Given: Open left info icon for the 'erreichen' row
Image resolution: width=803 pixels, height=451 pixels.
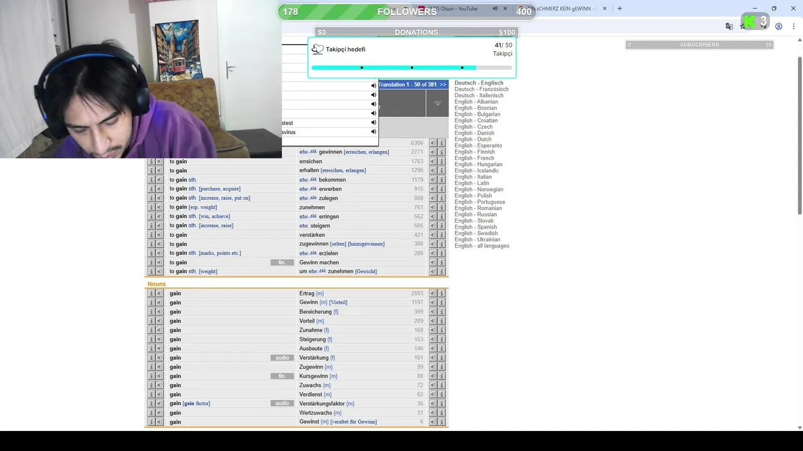Looking at the screenshot, I should pos(151,162).
